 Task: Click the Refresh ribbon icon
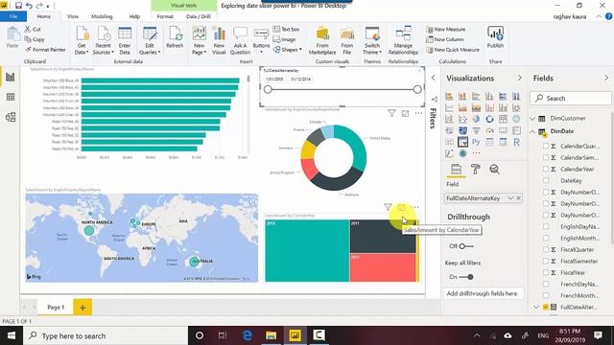(175, 37)
